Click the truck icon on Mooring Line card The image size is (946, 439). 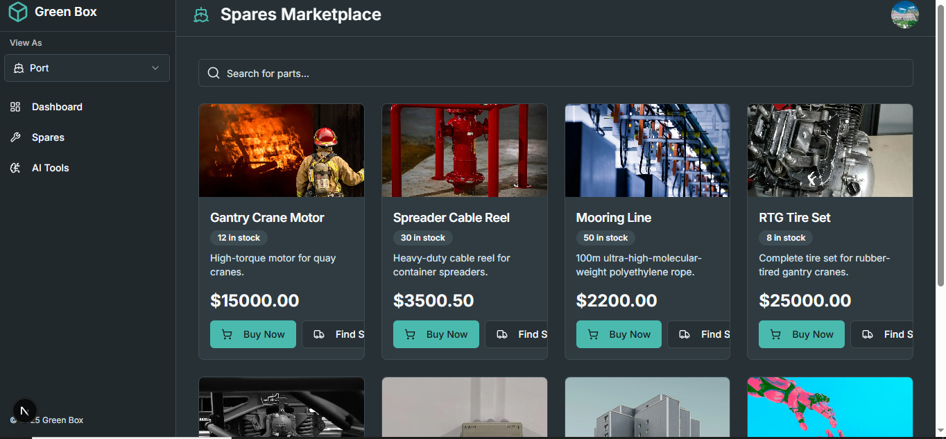point(685,334)
